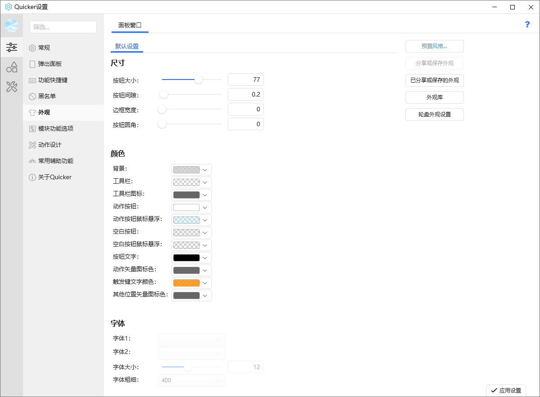Click the 筛选 filter search box
This screenshot has height=397, width=540.
pos(63,27)
